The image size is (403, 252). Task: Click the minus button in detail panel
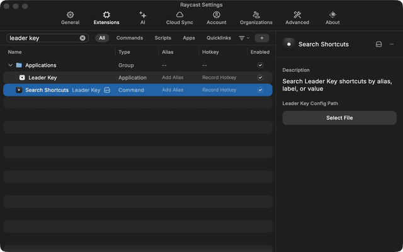pyautogui.click(x=392, y=44)
